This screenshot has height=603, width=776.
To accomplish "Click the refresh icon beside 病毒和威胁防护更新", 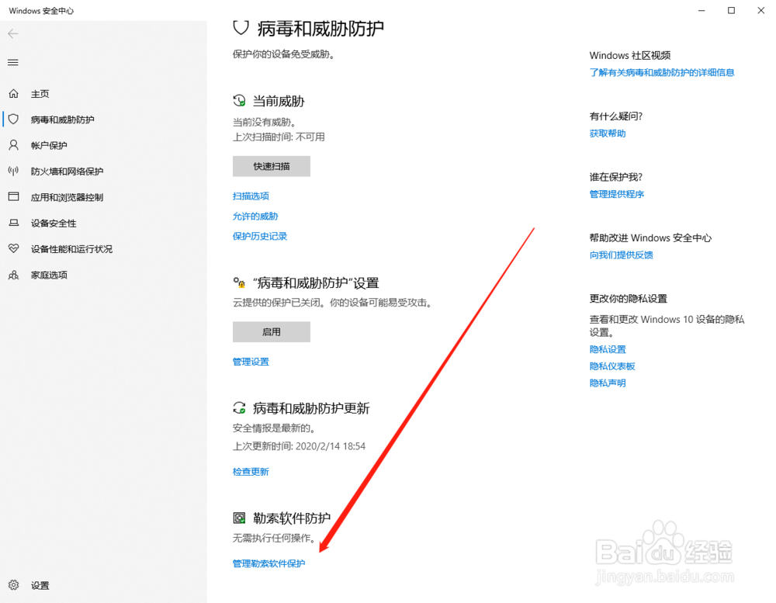I will [x=240, y=408].
